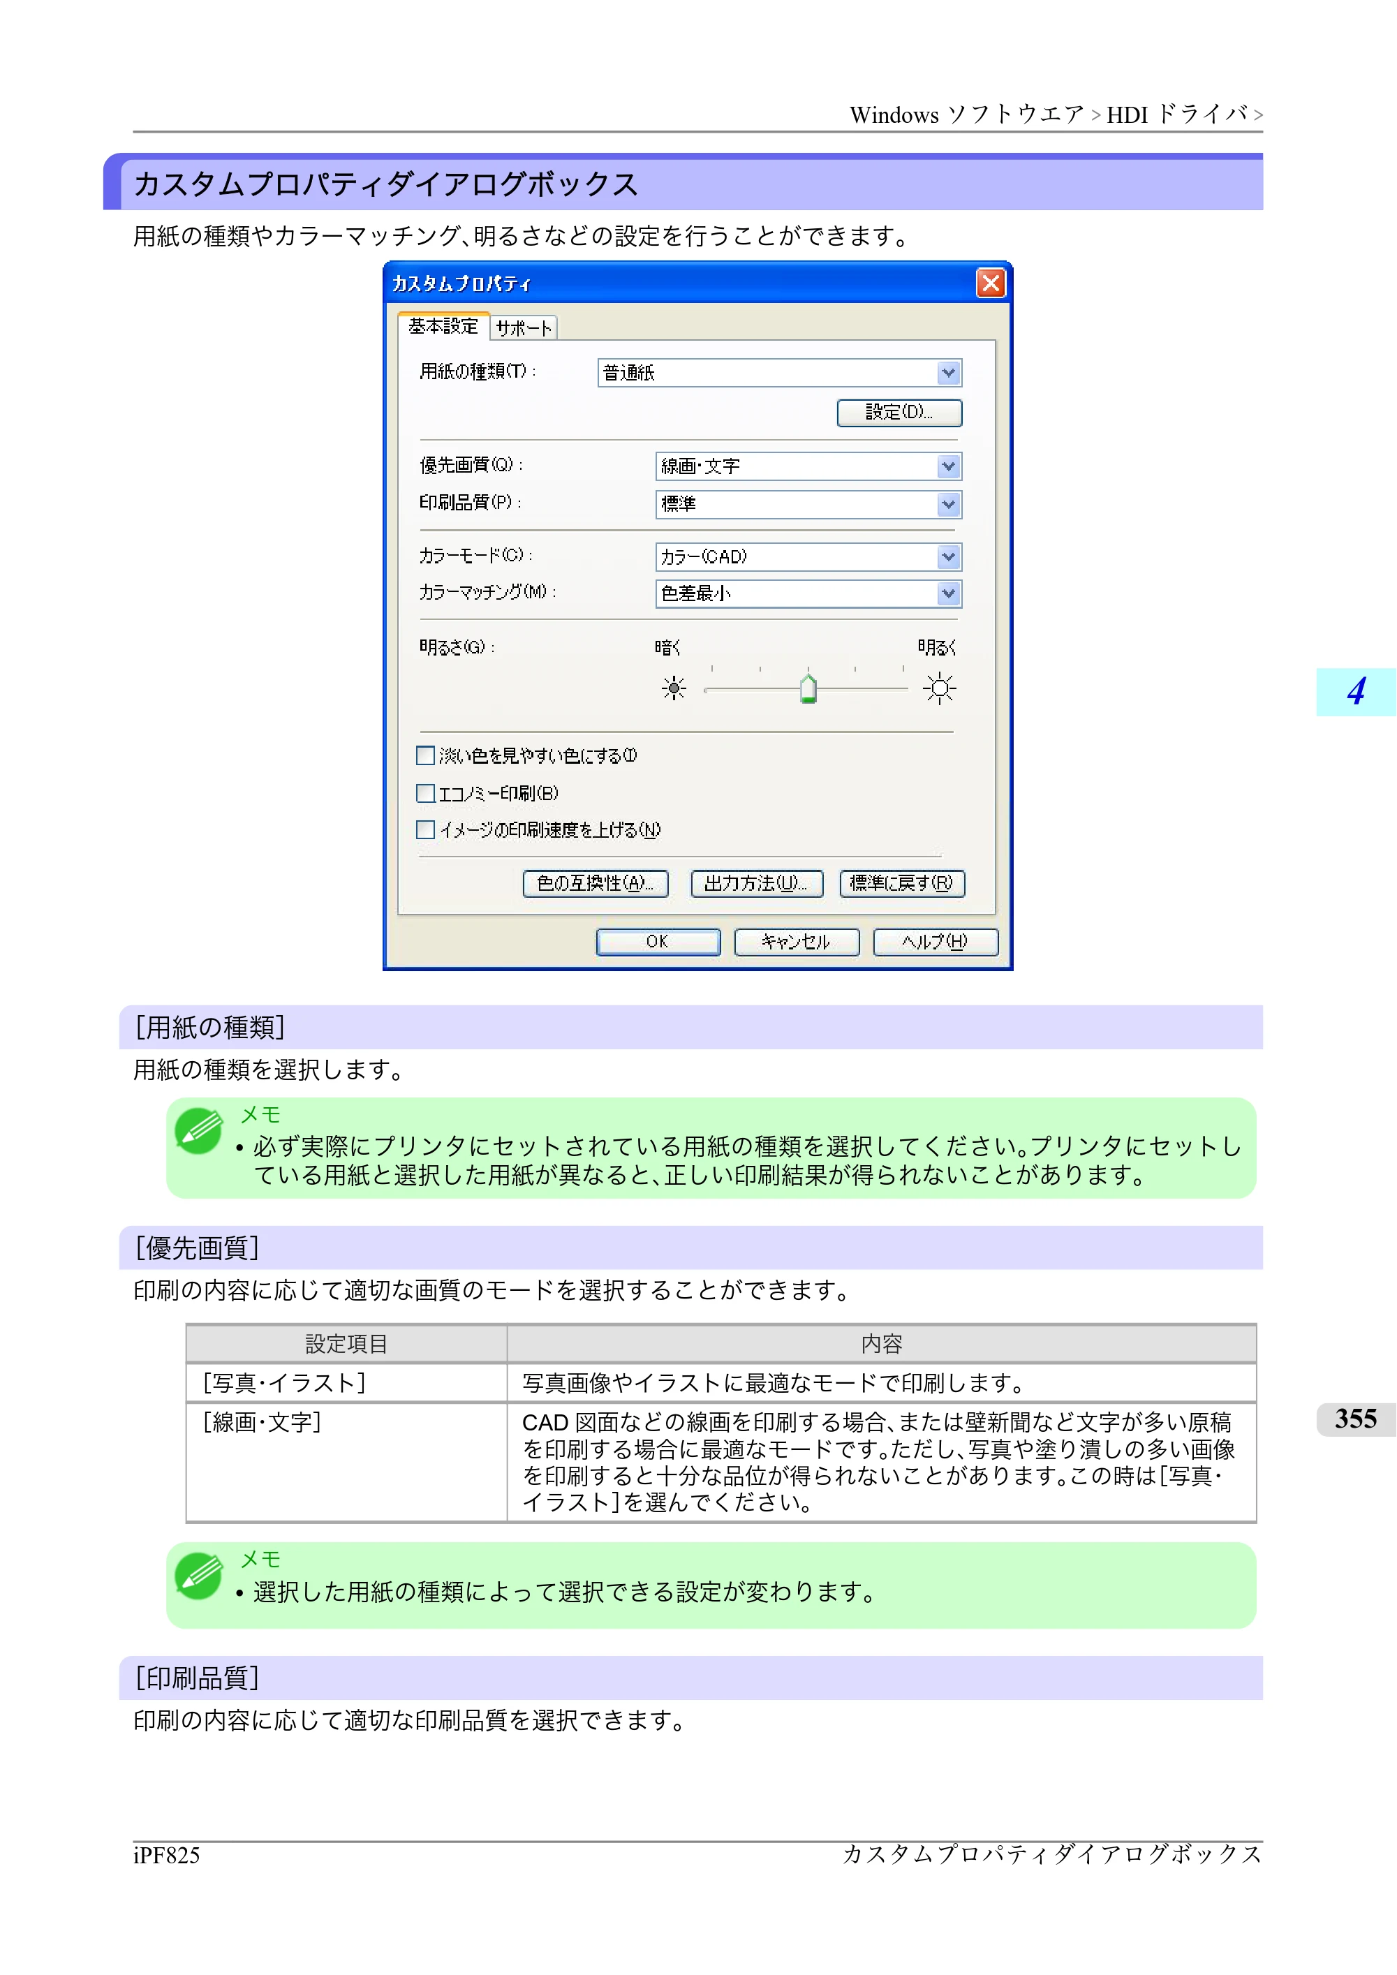Click the page number 355 marker
Image resolution: width=1397 pixels, height=1975 pixels.
pos(1356,1419)
